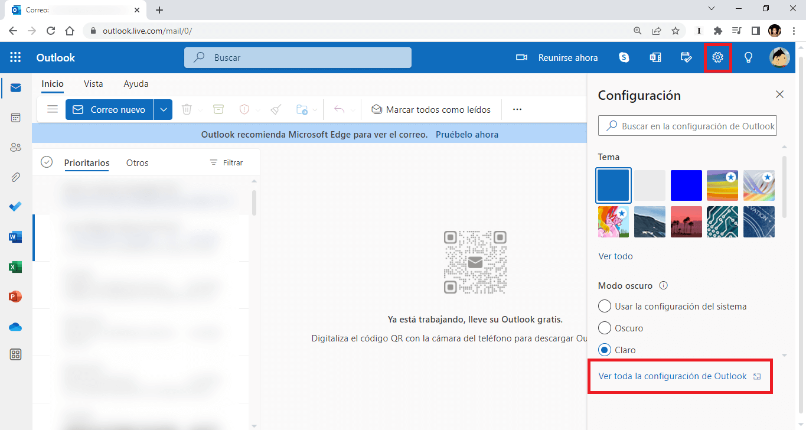Screen dimensions: 806x430
Task: Open the Calendar in left sidebar
Action: (x=16, y=118)
